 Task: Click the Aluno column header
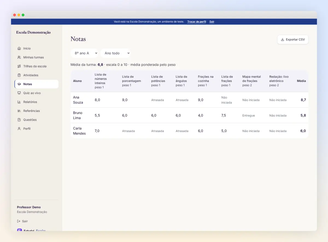click(77, 81)
